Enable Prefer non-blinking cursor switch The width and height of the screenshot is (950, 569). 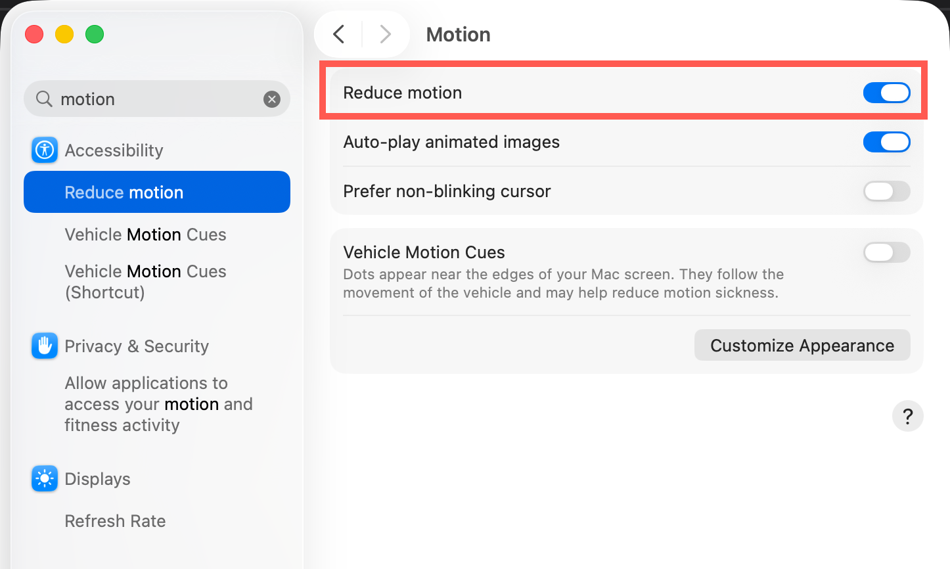(x=887, y=191)
